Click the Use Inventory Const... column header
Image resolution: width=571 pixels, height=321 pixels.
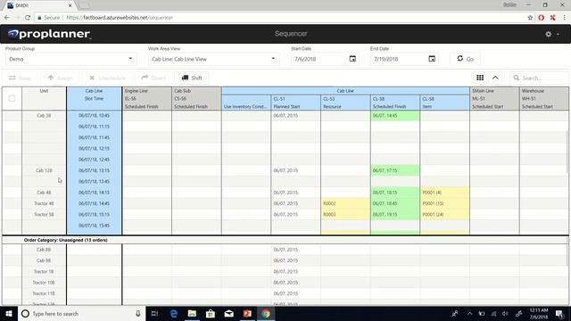coord(246,103)
